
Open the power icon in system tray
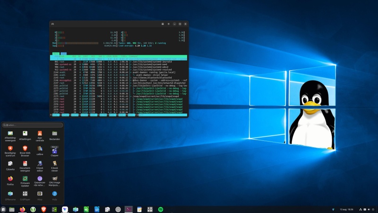click(373, 209)
